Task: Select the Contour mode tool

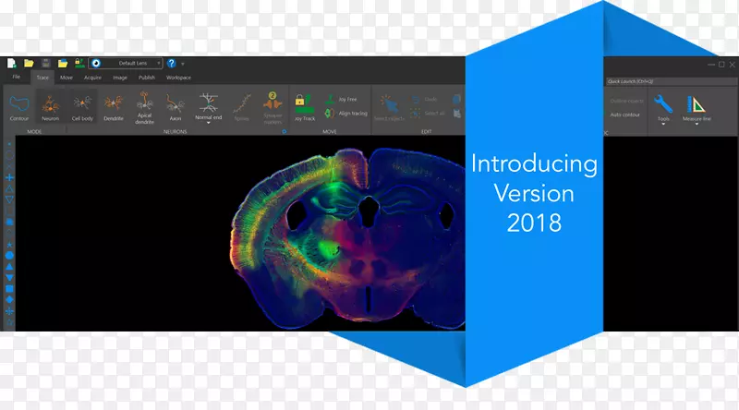Action: click(x=19, y=107)
